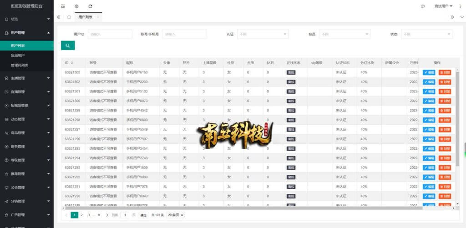This screenshot has width=466, height=228.
Task: Open the tab options chevron at far right
Action: (462, 17)
